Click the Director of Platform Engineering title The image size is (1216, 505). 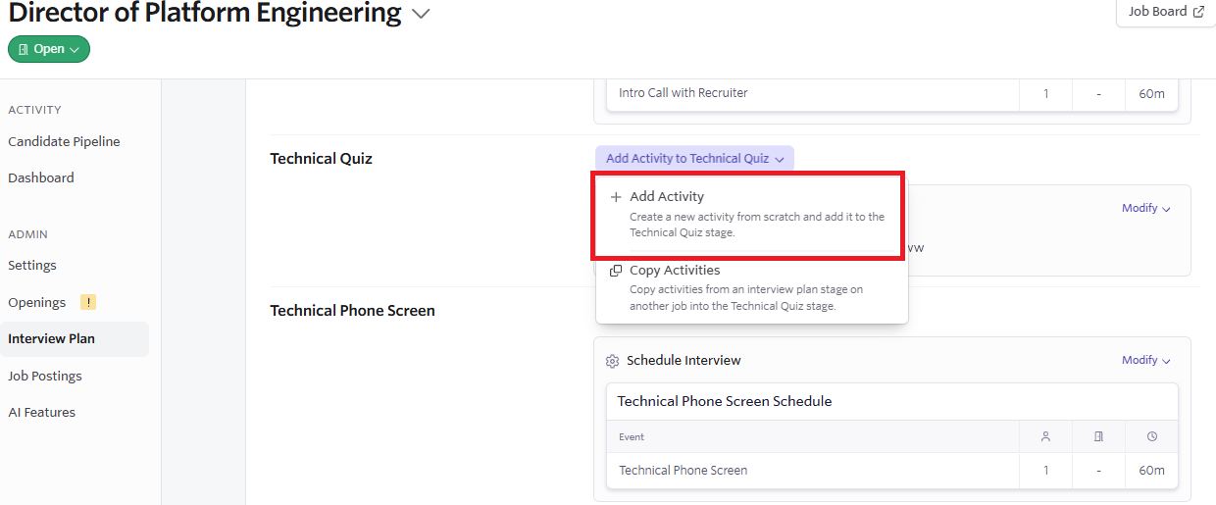pos(205,14)
